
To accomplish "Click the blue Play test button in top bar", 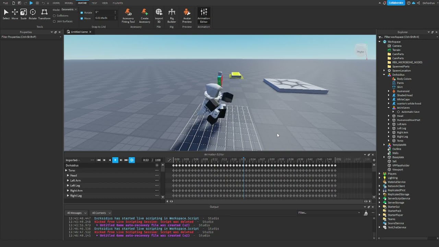I will 31,3.
